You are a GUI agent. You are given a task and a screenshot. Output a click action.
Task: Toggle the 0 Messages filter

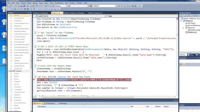point(62,103)
